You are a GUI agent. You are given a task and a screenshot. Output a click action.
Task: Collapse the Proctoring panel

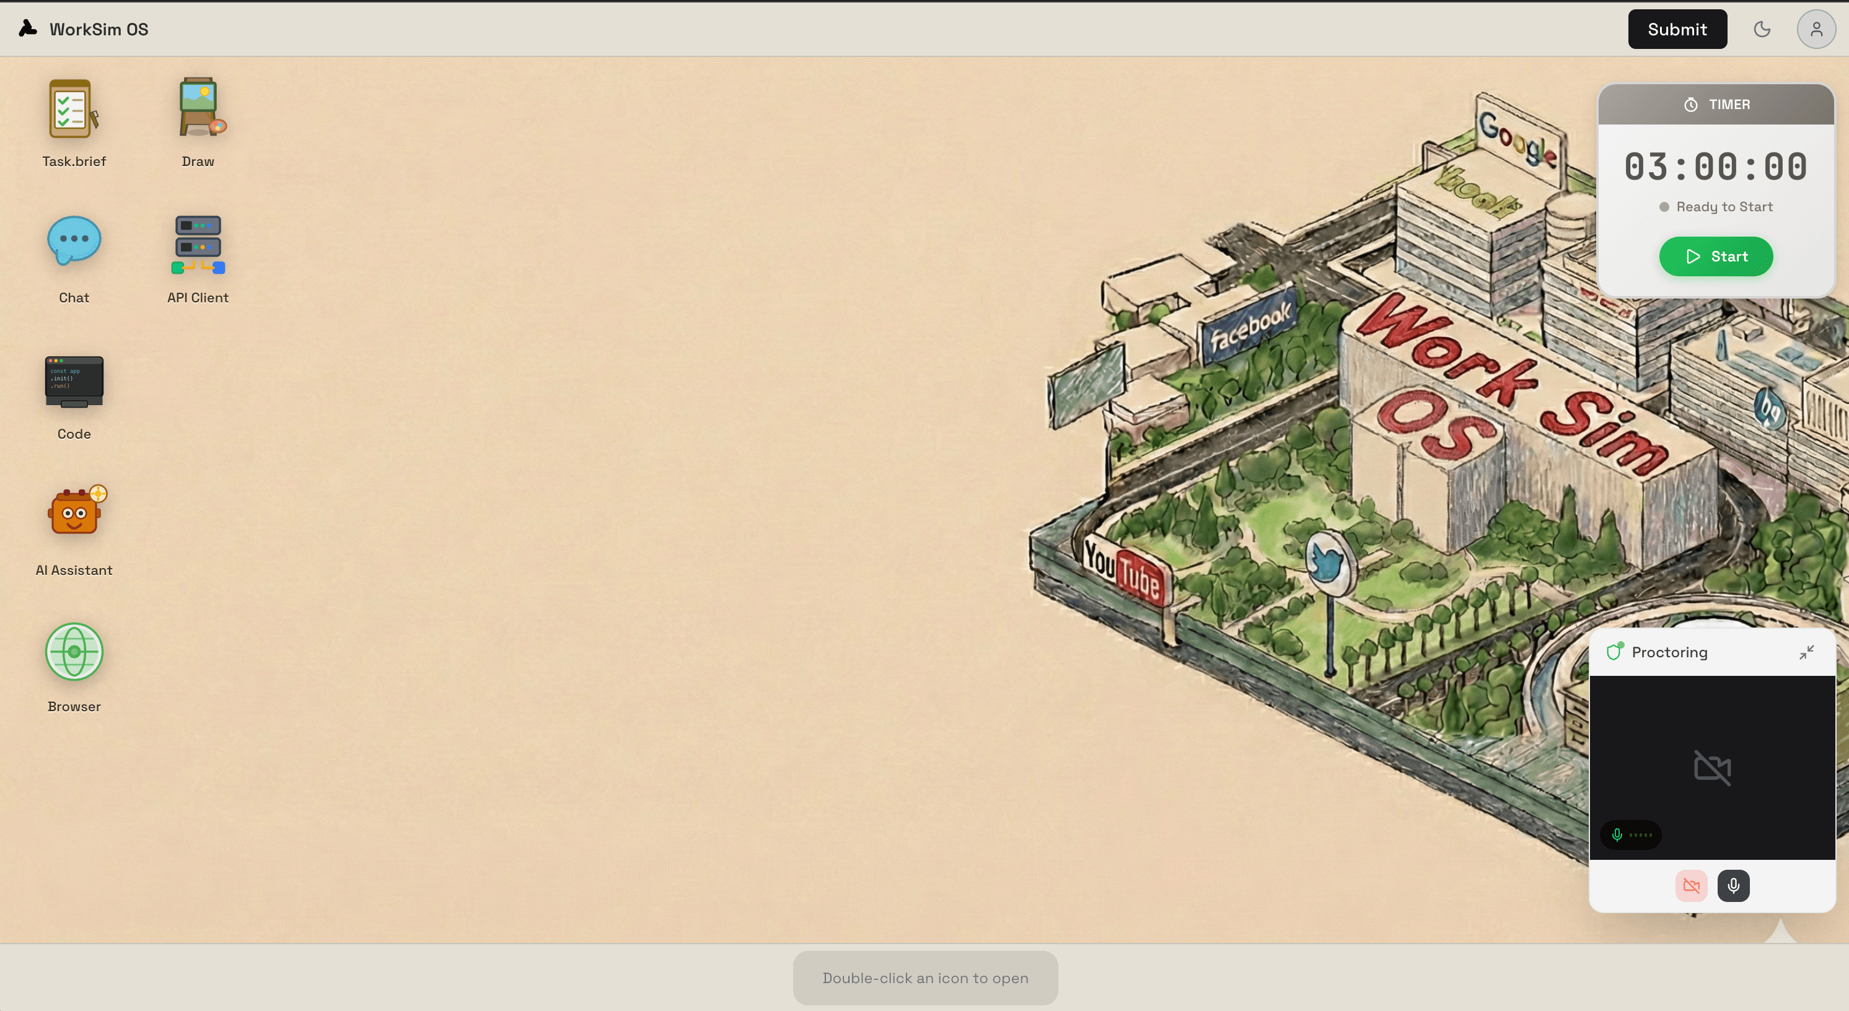[1806, 652]
